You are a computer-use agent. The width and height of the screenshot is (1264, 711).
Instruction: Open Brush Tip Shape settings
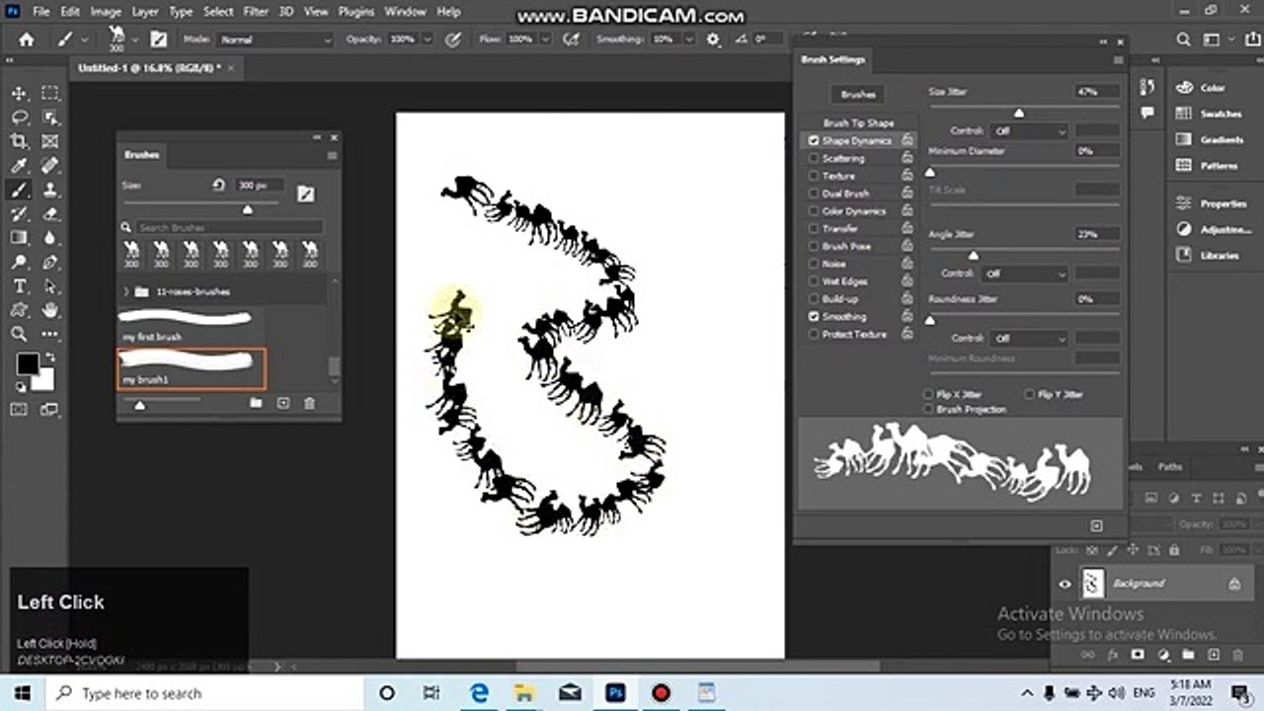pos(858,123)
